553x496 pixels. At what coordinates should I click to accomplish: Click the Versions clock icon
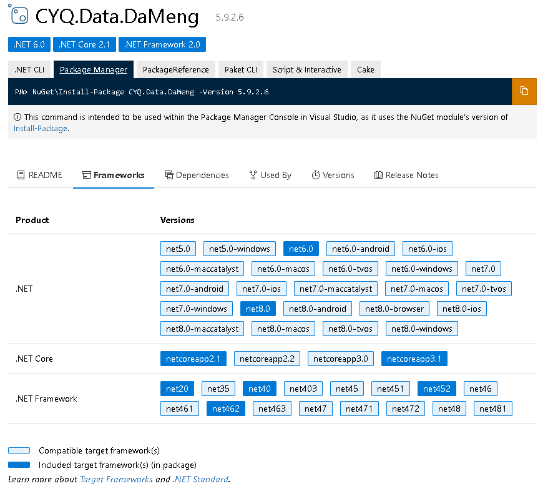[315, 175]
